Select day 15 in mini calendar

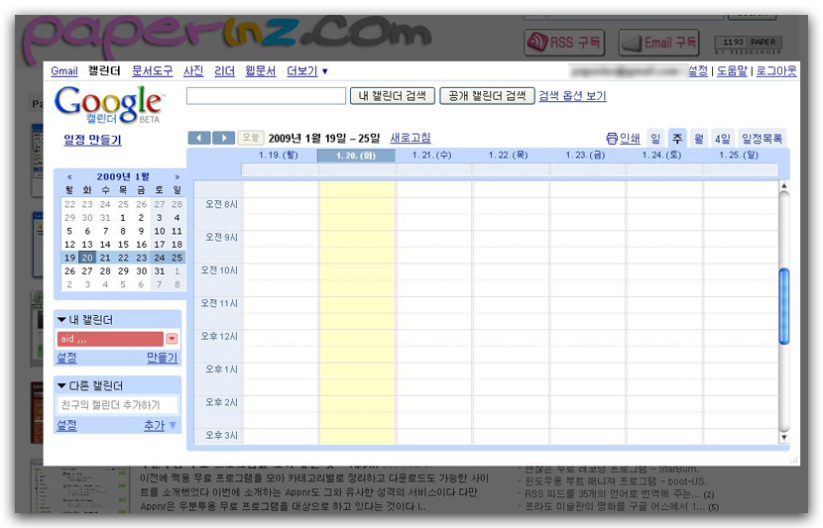123,245
